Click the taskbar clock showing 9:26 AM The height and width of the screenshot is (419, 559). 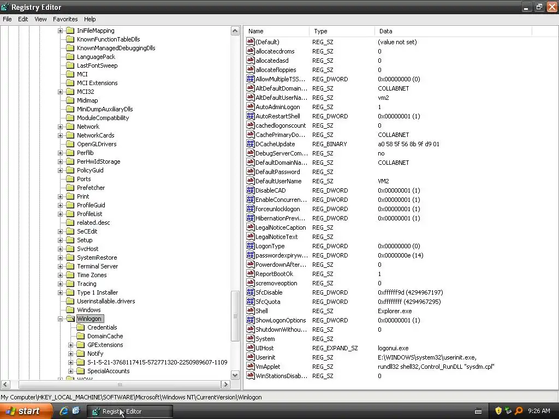(x=539, y=411)
